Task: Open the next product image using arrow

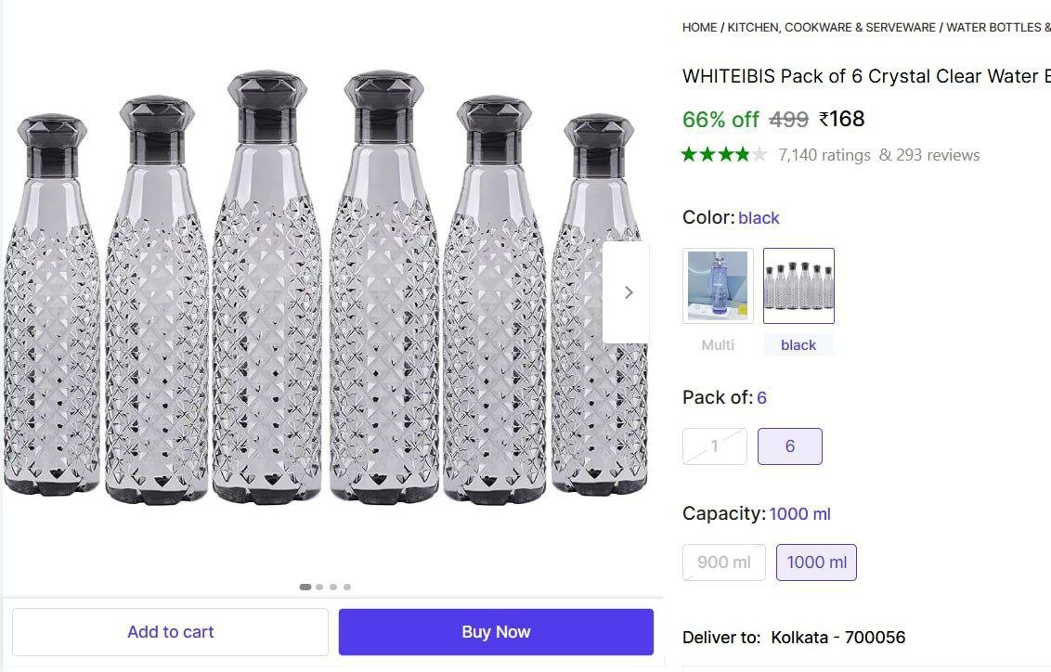Action: [x=629, y=291]
